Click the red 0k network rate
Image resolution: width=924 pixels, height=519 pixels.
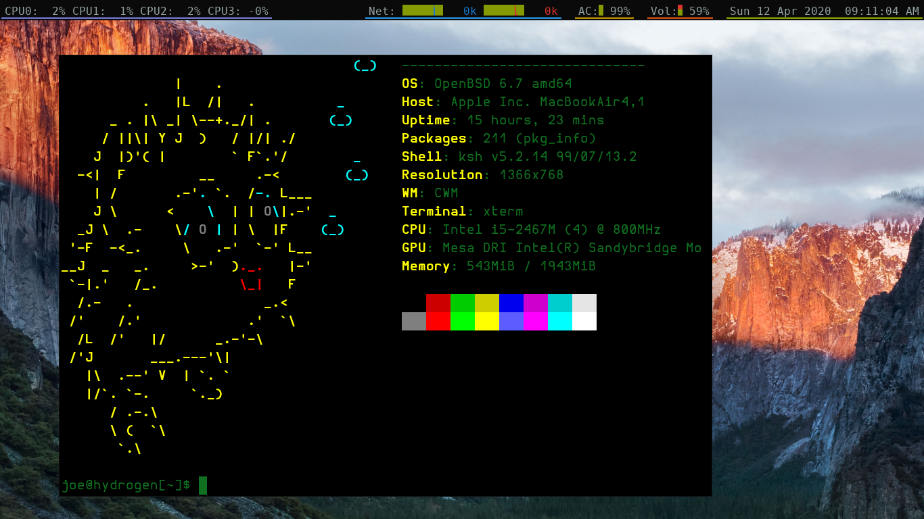551,11
